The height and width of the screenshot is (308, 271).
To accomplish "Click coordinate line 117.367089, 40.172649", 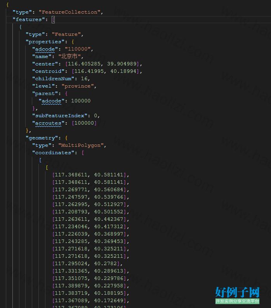I will tap(91, 301).
